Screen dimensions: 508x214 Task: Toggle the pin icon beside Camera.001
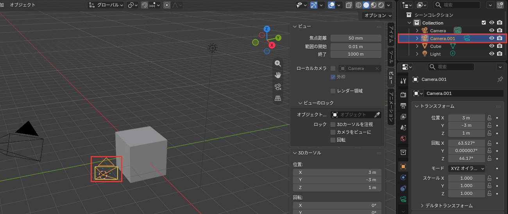pyautogui.click(x=500, y=79)
